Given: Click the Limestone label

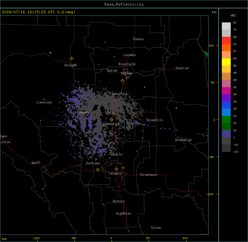Looking at the screenshot, I should 44,102.
